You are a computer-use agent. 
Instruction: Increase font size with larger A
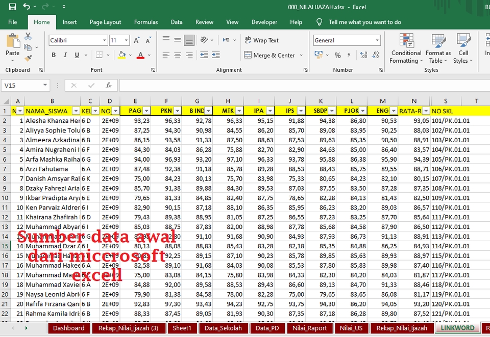coord(137,40)
